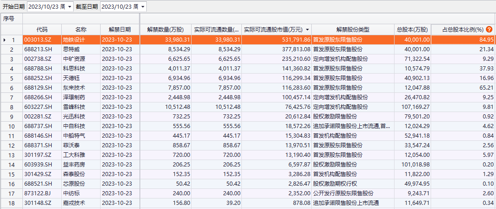Image resolution: width=496 pixels, height=209 pixels.
Task: Sort by the 名称 column header
Action: point(81,30)
